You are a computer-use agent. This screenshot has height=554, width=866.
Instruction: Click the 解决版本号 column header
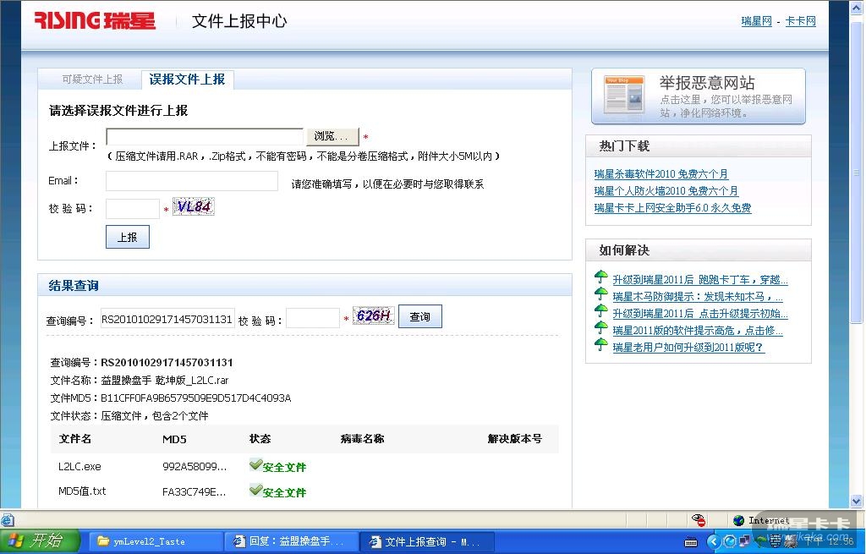[515, 439]
